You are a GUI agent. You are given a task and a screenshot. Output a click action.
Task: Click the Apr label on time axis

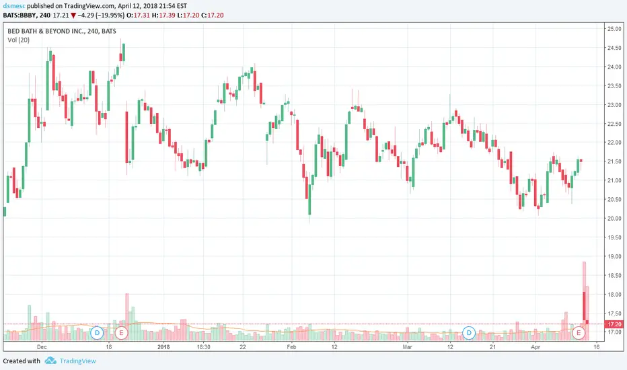536,347
